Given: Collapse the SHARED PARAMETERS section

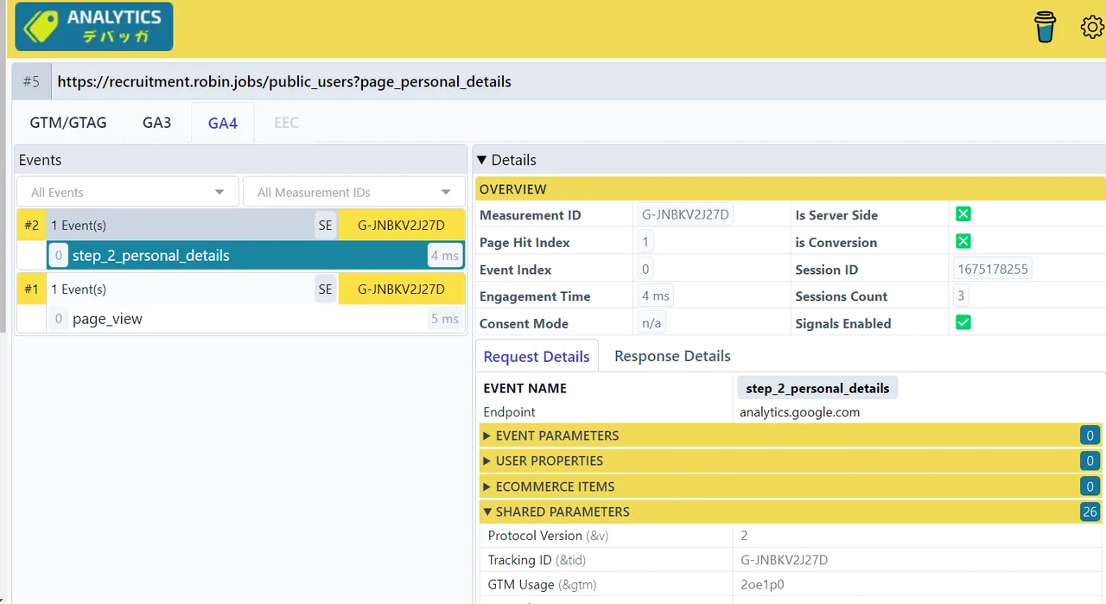Looking at the screenshot, I should (x=791, y=512).
